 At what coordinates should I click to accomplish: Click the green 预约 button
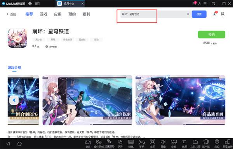[212, 35]
